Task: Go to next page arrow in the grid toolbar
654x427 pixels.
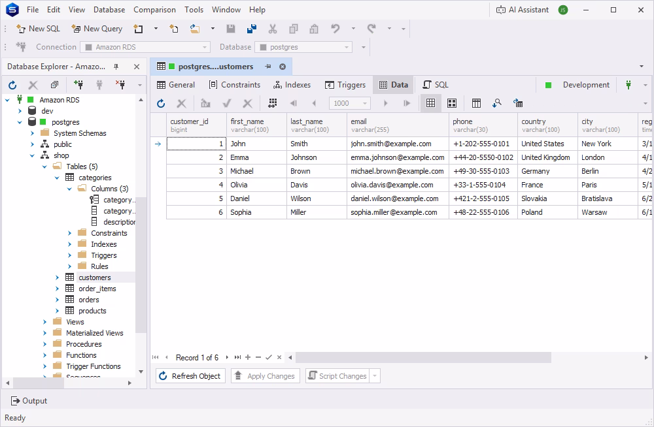Action: 385,103
